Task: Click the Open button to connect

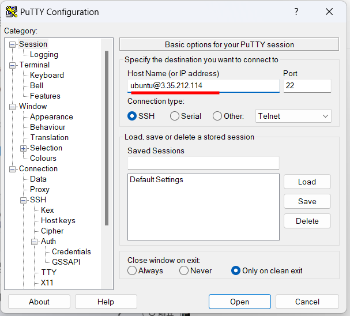Action: click(x=240, y=302)
